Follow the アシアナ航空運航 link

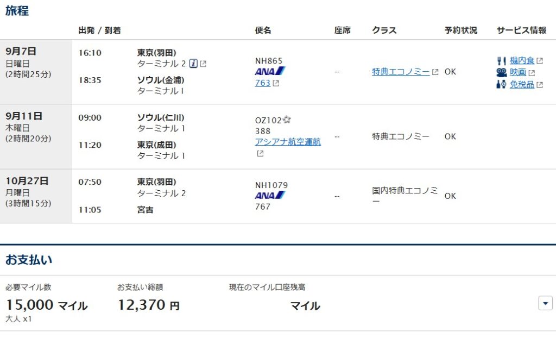point(288,142)
